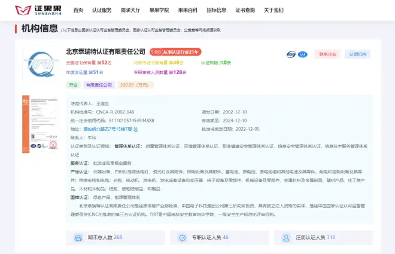Open the 首页 navigation item
The width and height of the screenshot is (395, 254).
pyautogui.click(x=78, y=10)
